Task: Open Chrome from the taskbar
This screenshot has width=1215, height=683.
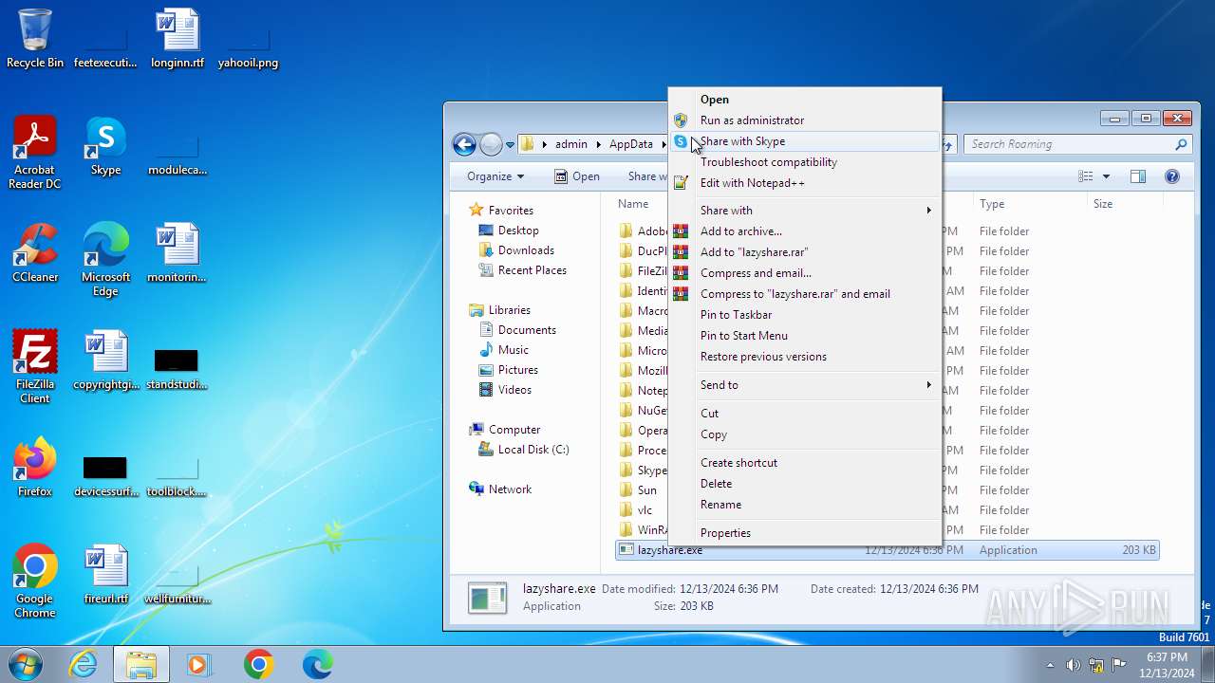Action: pyautogui.click(x=258, y=664)
